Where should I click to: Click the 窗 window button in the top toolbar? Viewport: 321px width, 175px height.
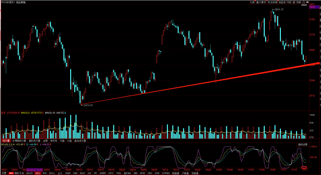coord(294,2)
